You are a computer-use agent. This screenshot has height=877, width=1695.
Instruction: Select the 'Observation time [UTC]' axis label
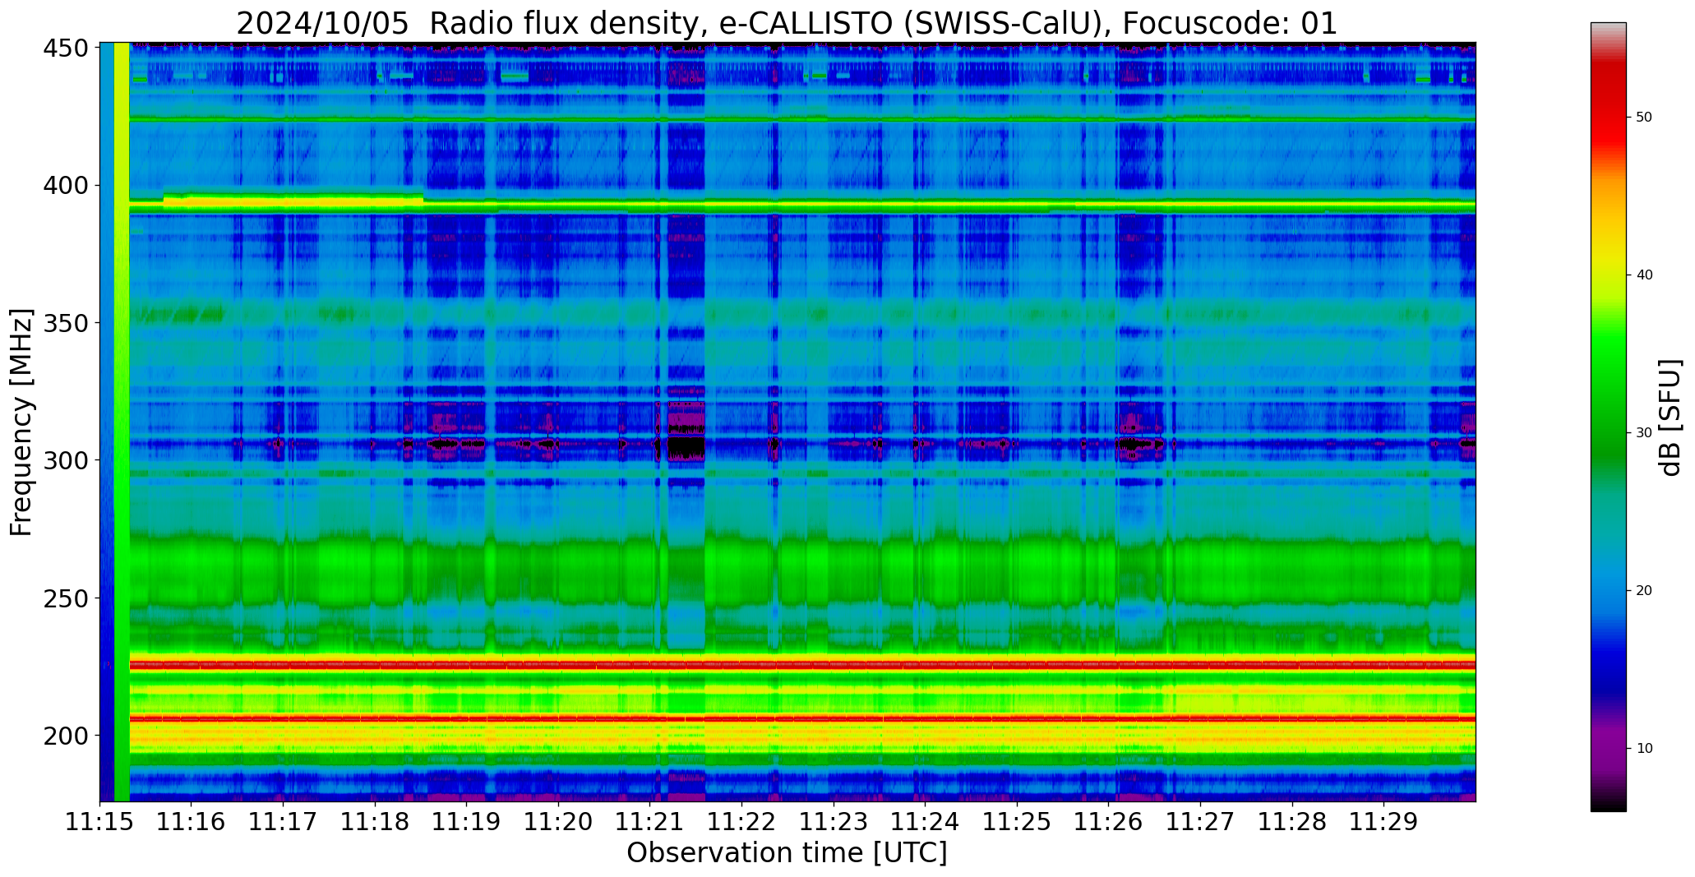tap(787, 852)
